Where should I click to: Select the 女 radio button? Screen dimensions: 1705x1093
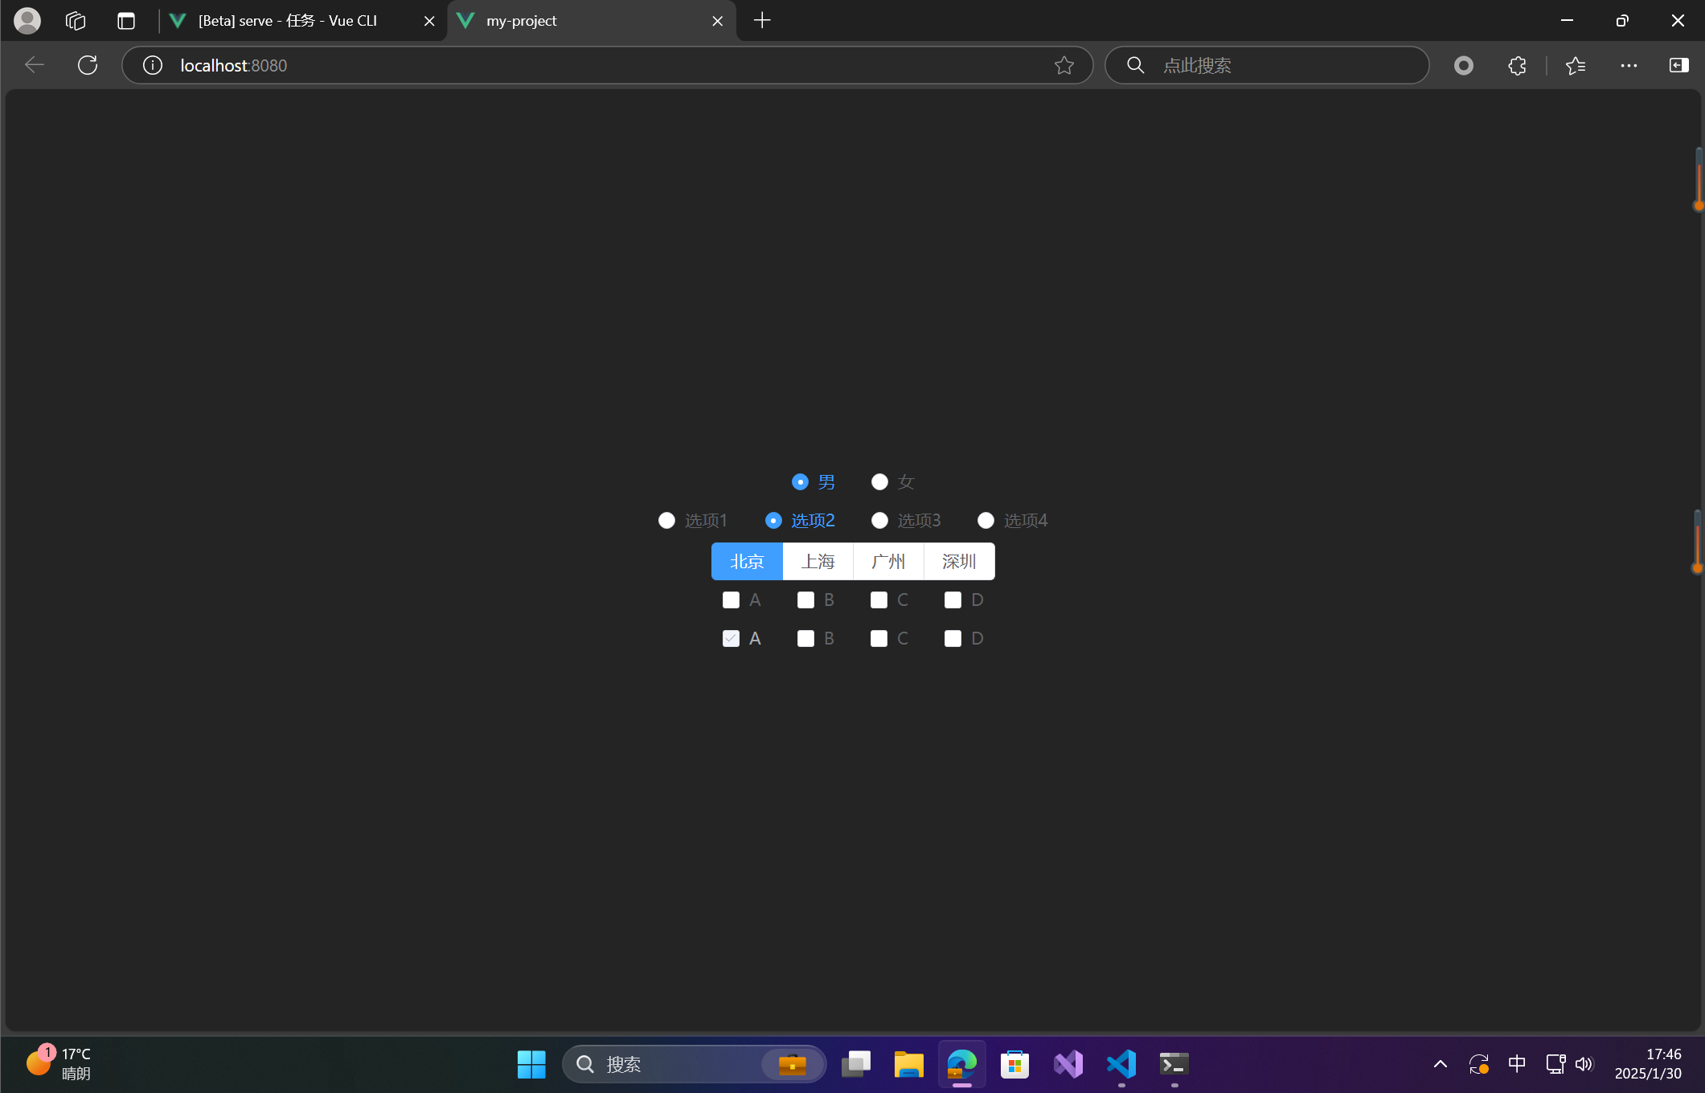tap(879, 482)
